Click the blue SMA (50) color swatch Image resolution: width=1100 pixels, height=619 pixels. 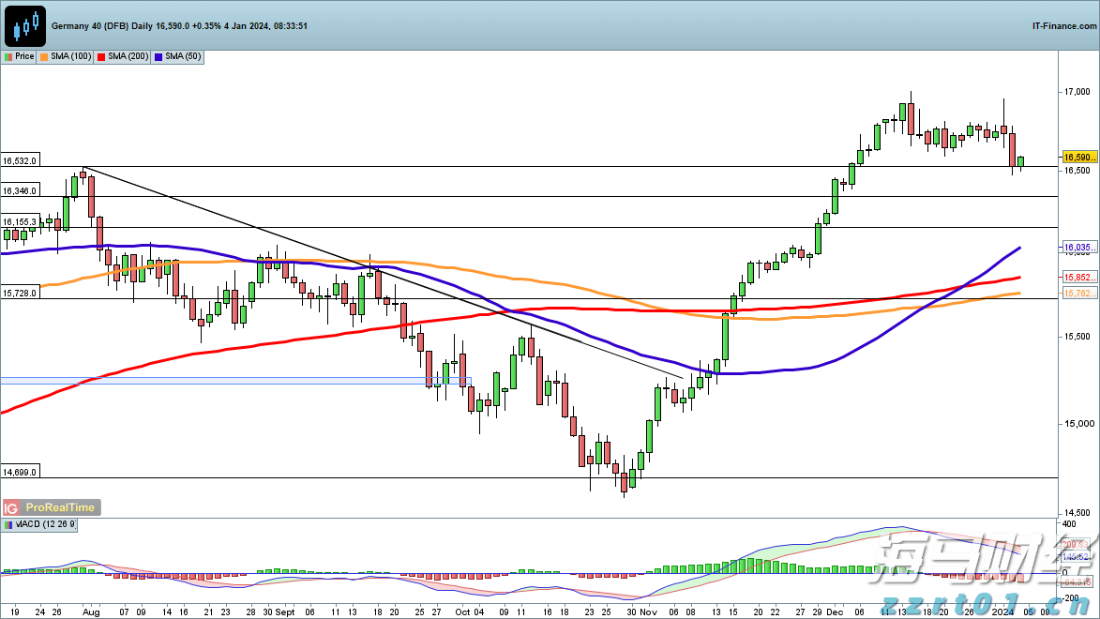[x=160, y=56]
